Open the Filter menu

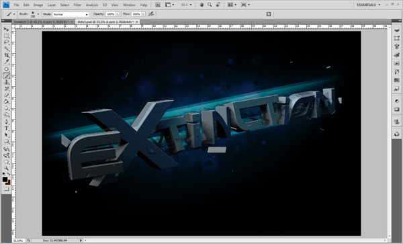(77, 5)
